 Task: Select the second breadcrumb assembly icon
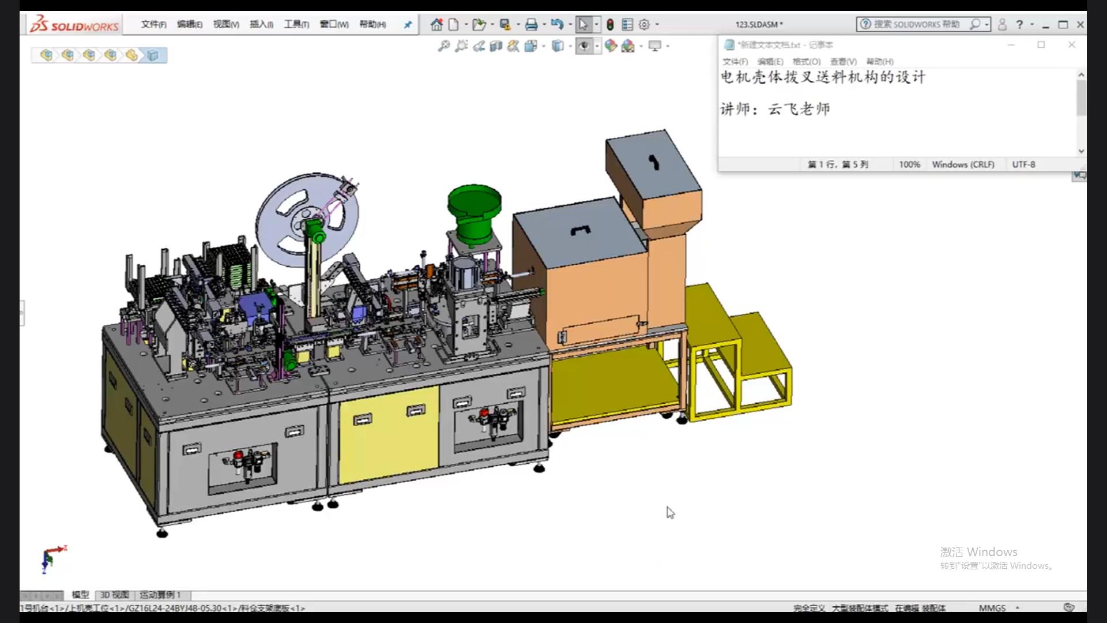pyautogui.click(x=67, y=55)
